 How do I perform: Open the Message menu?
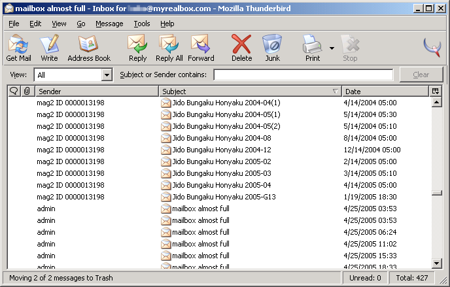(x=109, y=24)
